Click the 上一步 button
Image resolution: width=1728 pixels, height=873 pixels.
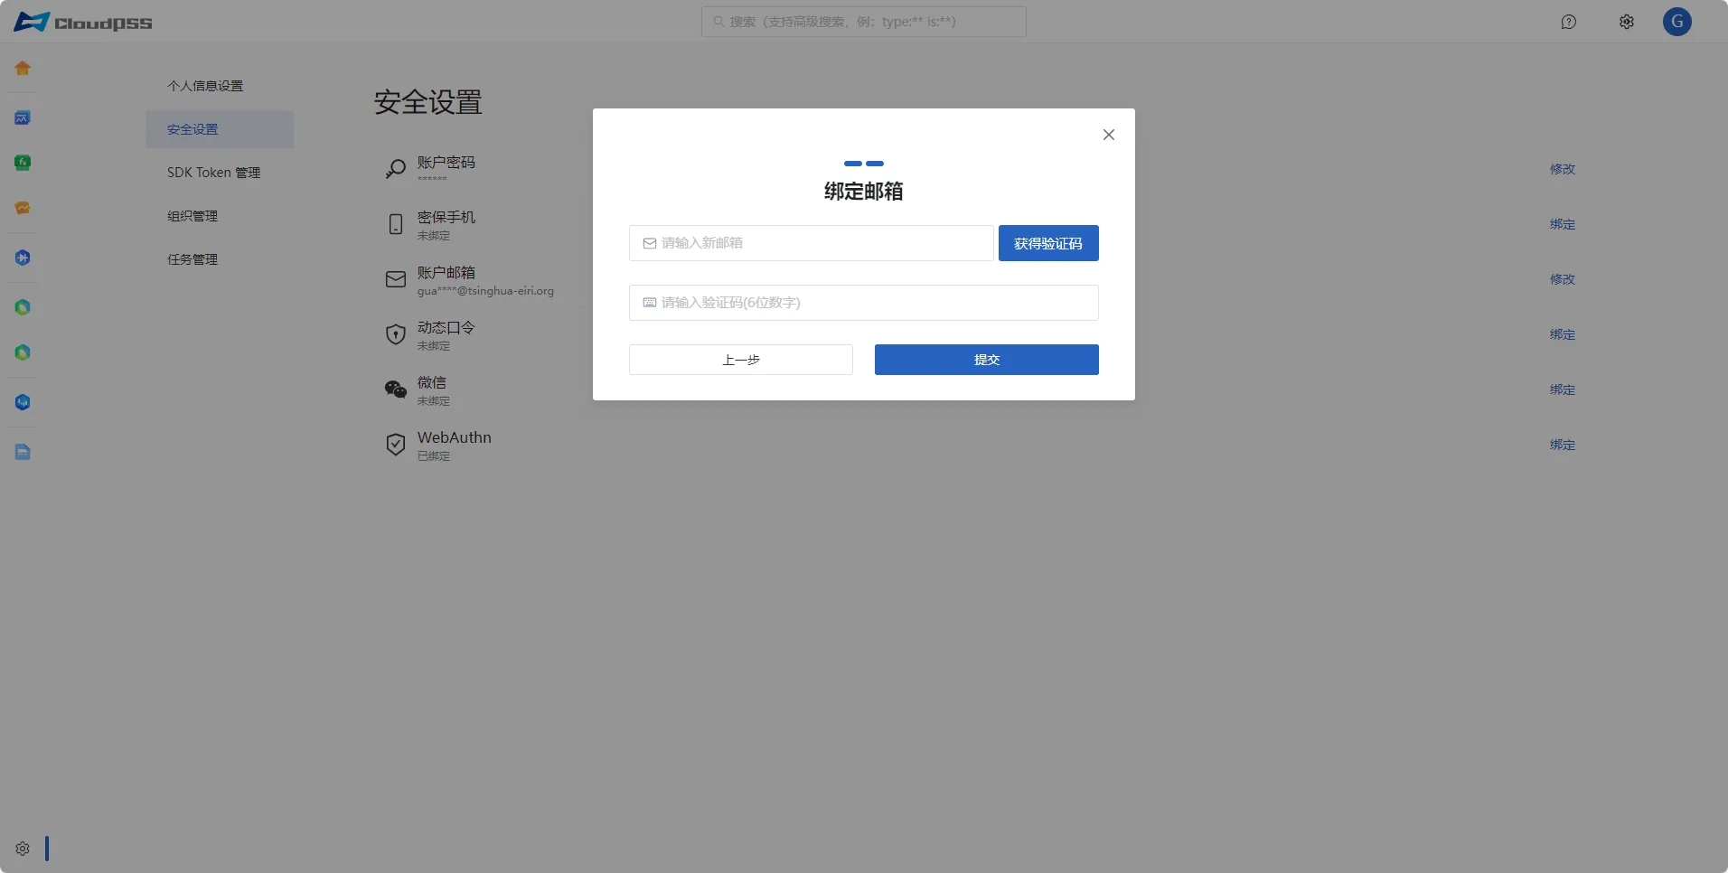click(x=741, y=360)
